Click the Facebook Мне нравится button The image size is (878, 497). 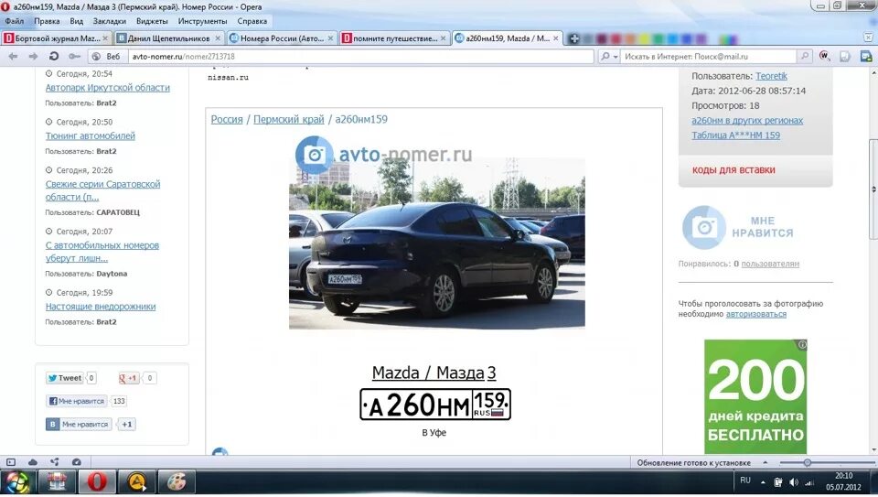76,401
